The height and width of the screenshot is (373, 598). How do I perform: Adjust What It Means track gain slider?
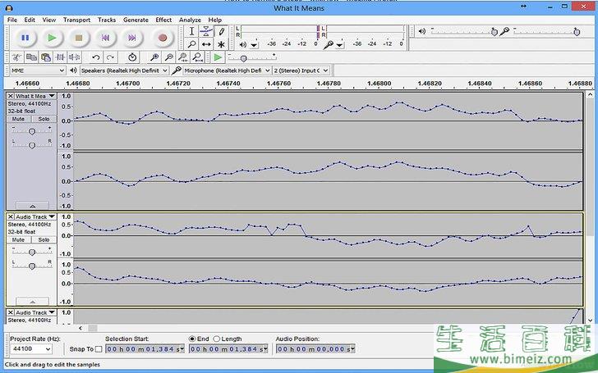(32, 131)
